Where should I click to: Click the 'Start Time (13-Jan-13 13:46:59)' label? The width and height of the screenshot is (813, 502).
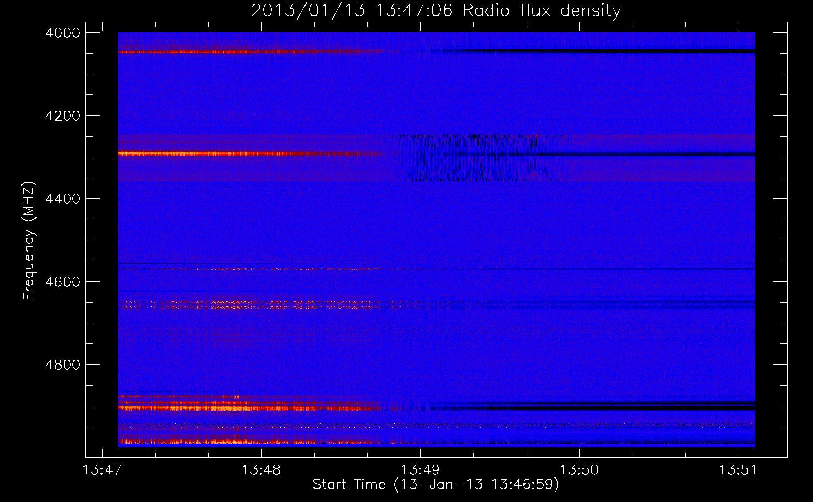(436, 485)
